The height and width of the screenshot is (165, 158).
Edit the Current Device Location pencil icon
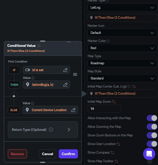73,110
